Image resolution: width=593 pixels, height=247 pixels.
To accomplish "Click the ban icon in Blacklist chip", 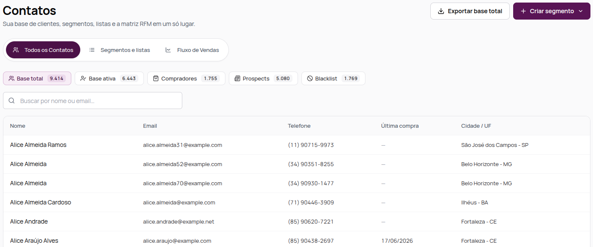I will 310,78.
